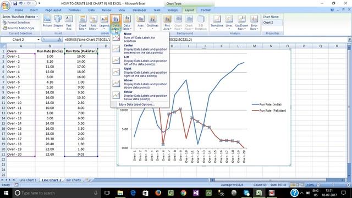Screen dimensions: 352x198
Task: Open Task View on the taskbar
Action: pos(107,193)
